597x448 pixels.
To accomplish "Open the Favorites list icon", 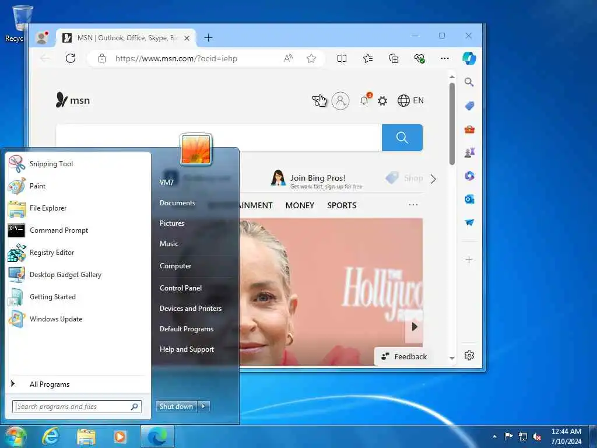I will (368, 58).
